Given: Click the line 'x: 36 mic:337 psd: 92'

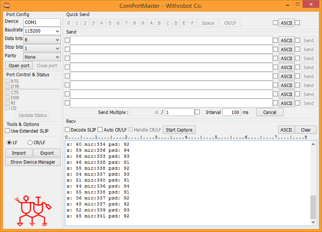Looking at the screenshot, I should point(98,198).
